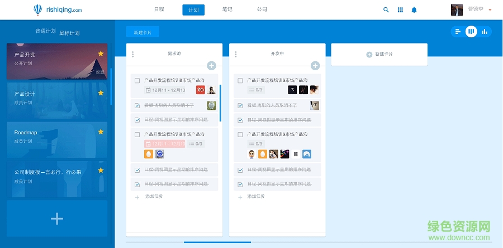
Task: Open 需求池 column options menu
Action: coord(132,54)
